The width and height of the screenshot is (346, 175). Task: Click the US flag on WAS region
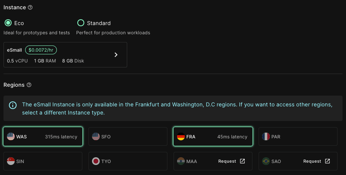click(10, 136)
